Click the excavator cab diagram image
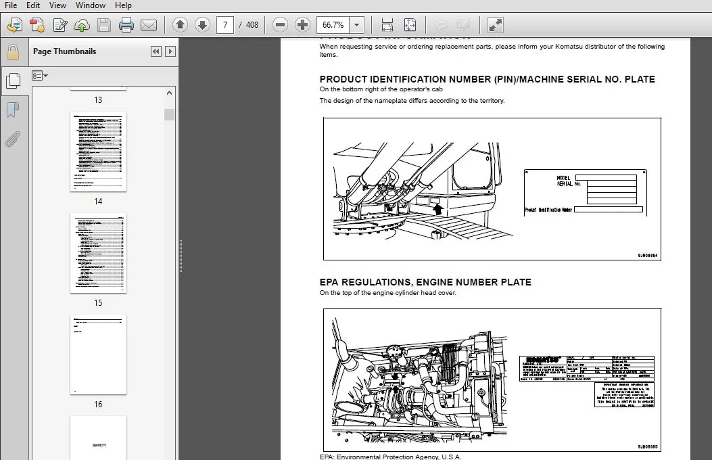 [x=423, y=189]
